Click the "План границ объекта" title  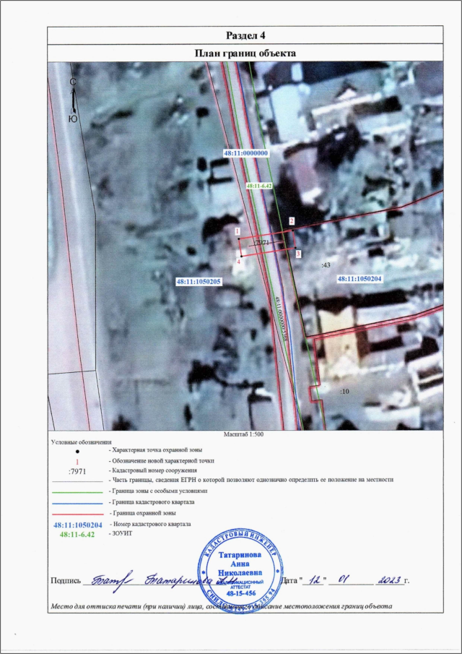245,53
